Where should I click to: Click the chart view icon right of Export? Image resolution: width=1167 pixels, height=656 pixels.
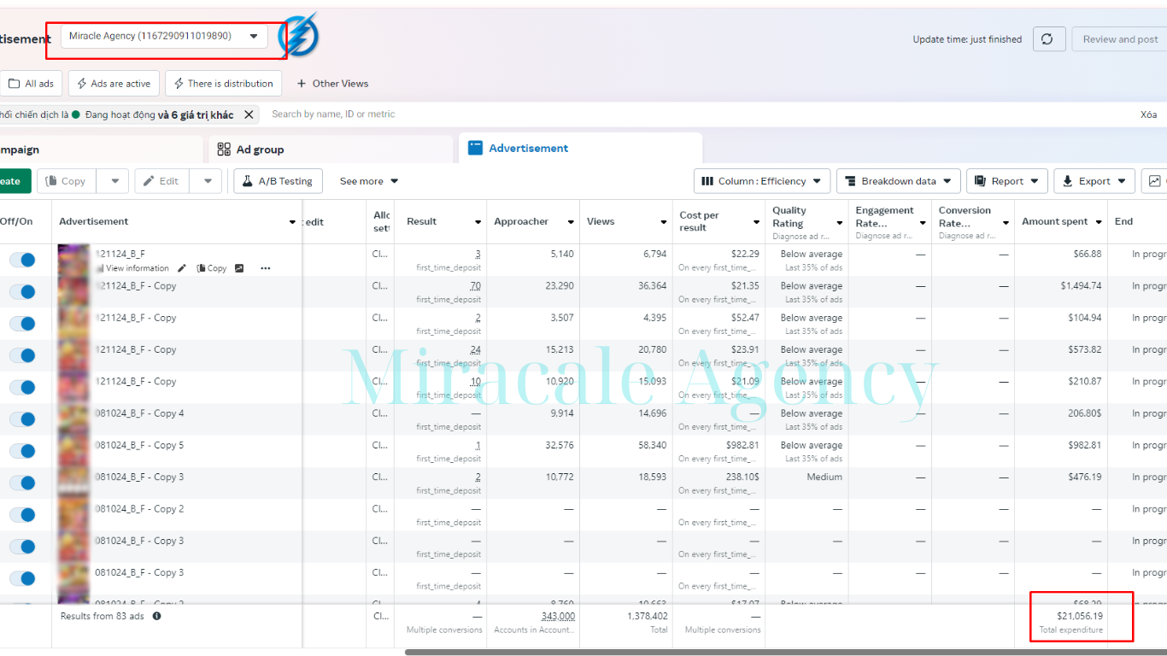tap(1155, 181)
